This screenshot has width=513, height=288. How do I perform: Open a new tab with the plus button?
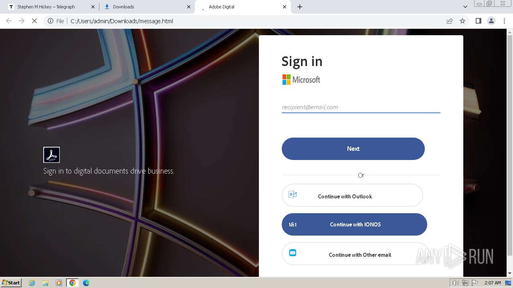300,7
